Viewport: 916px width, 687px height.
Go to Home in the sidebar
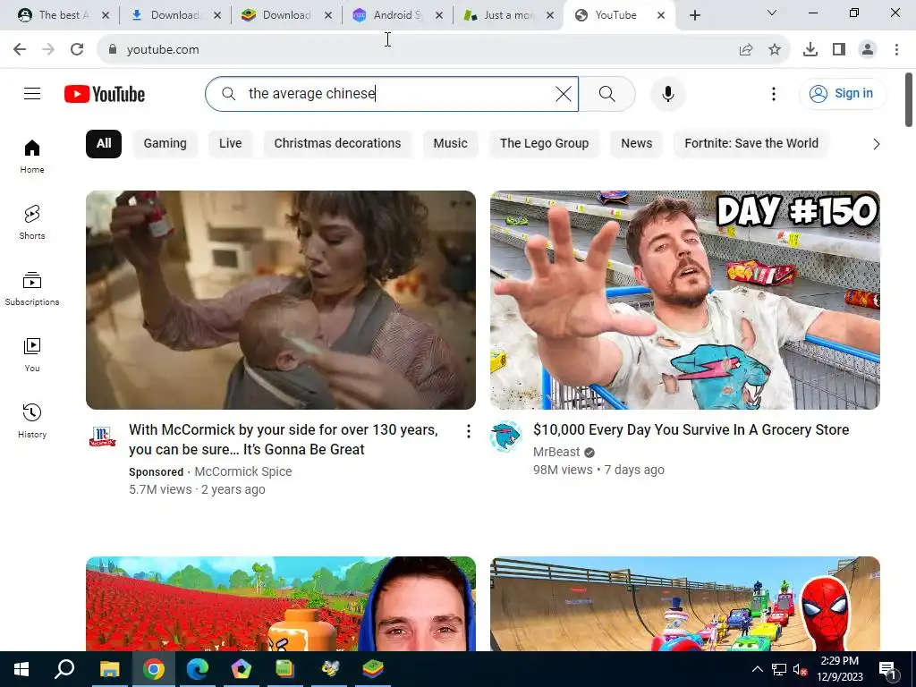[x=32, y=157]
